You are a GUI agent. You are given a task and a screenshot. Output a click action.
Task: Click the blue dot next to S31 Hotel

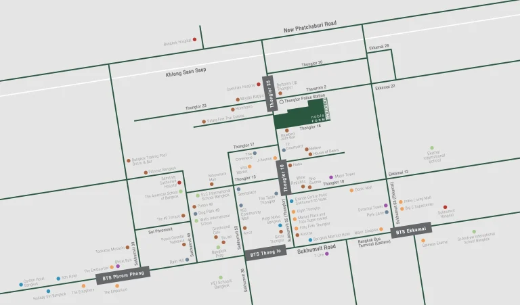point(58,279)
